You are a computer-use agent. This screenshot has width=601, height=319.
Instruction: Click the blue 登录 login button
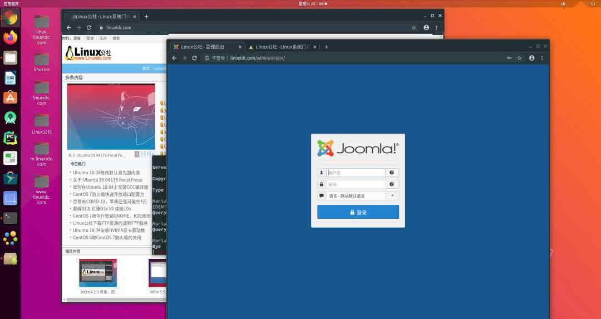pyautogui.click(x=358, y=212)
